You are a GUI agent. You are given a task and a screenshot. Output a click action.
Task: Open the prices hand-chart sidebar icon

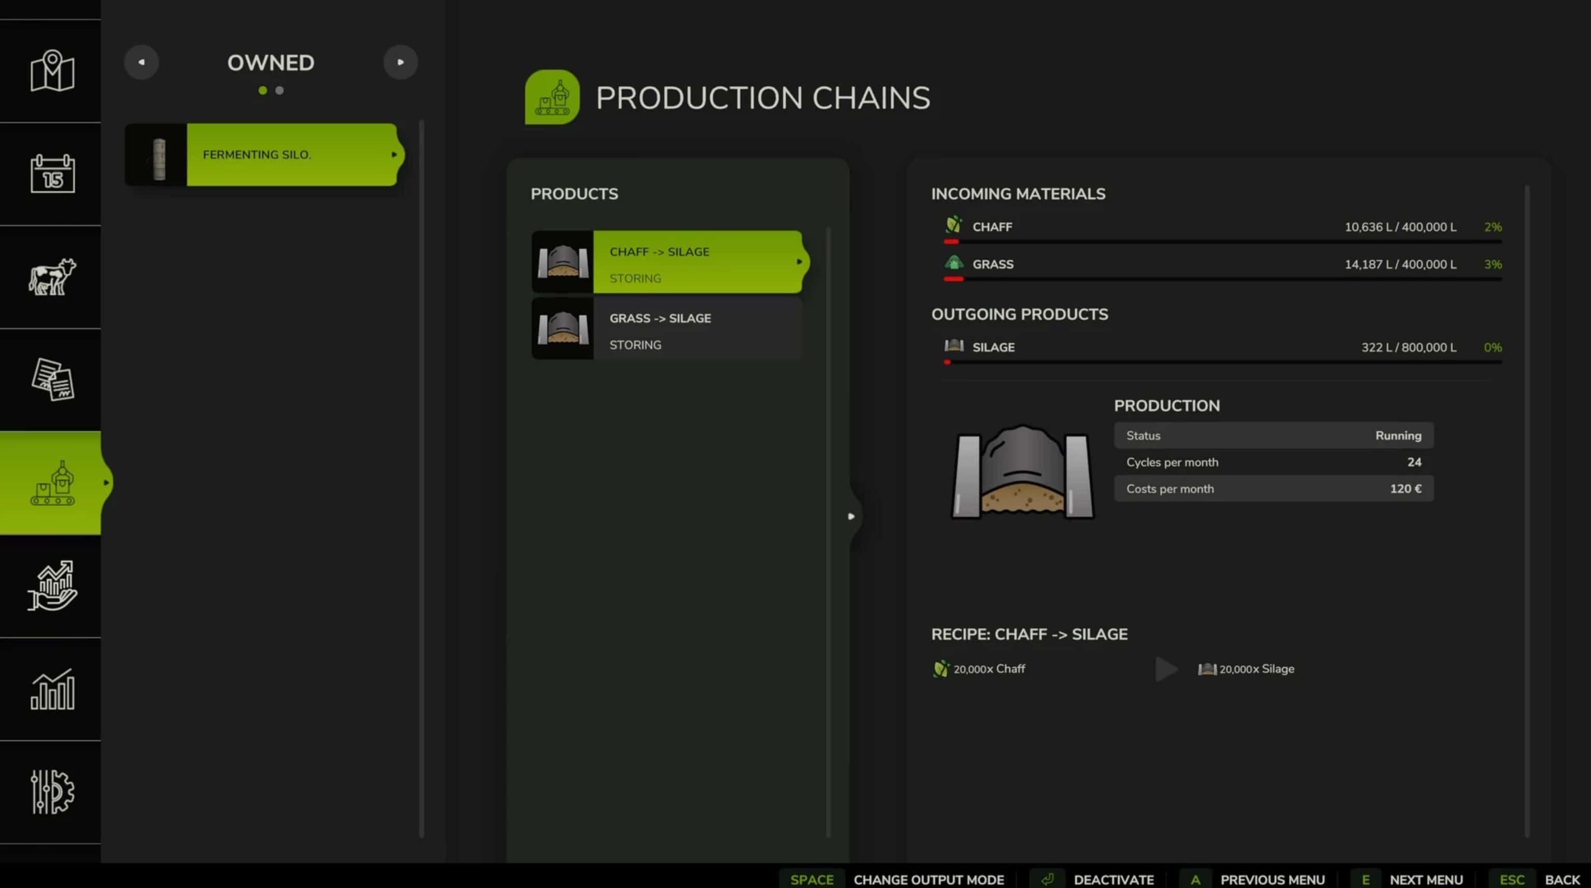52,586
